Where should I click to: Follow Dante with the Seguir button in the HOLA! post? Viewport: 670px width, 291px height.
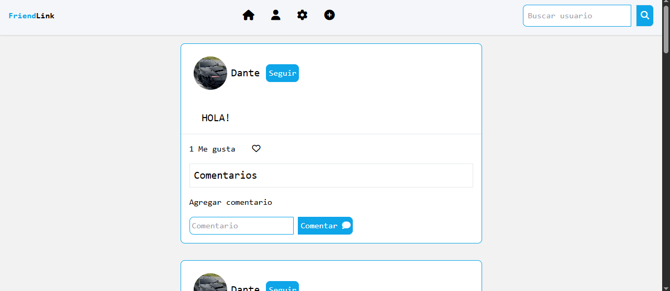pos(282,73)
